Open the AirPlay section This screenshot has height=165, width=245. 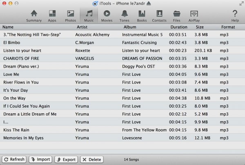click(194, 16)
